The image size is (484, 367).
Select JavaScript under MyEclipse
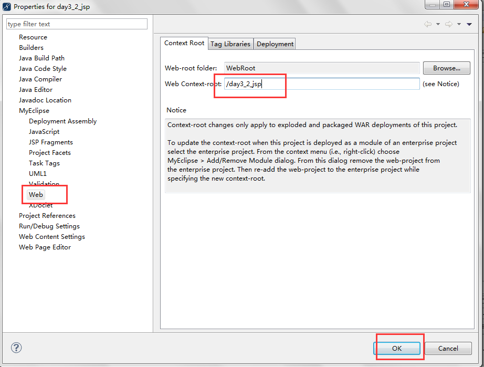[44, 131]
